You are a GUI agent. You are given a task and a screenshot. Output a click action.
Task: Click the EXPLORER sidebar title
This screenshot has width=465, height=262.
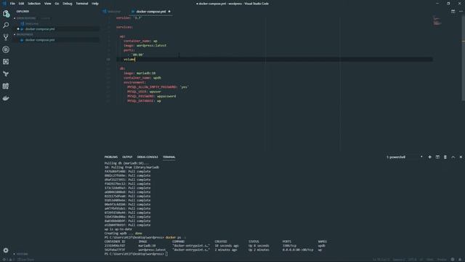pyautogui.click(x=23, y=12)
